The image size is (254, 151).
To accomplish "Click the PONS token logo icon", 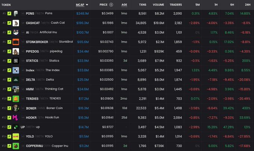I will [x=16, y=13].
